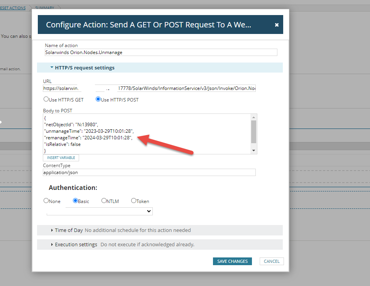Select Use HTTP/S GET radio button

pos(46,99)
